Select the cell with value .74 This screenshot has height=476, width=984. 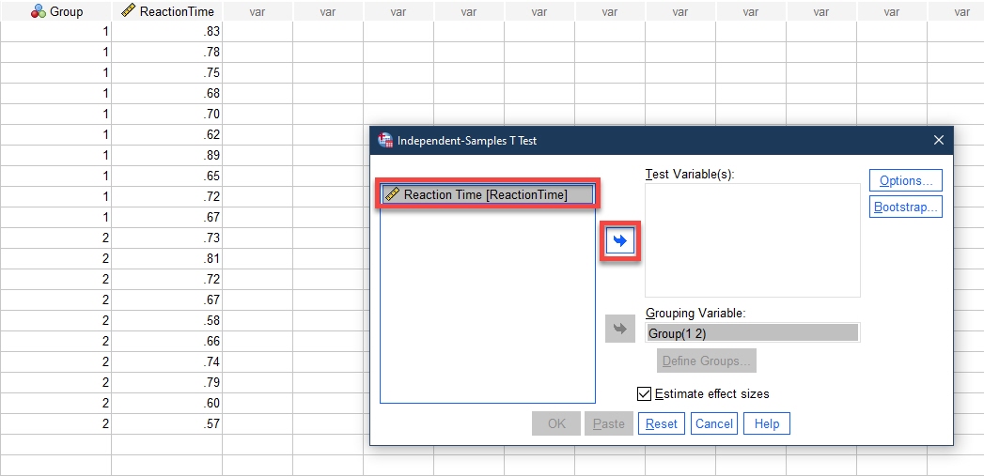pos(167,361)
